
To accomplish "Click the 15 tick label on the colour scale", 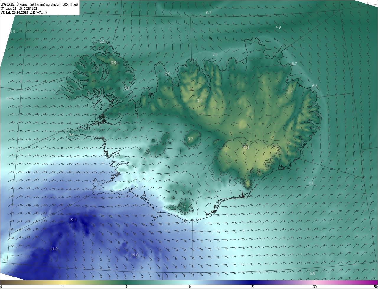I will (x=252, y=287).
